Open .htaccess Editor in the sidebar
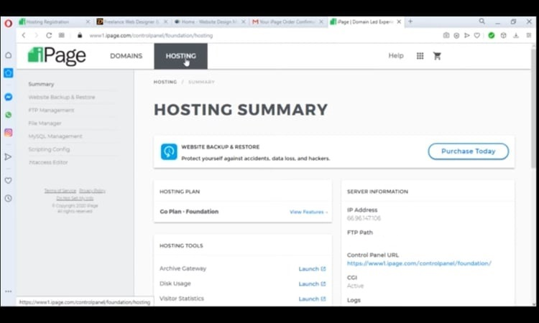This screenshot has height=323, width=539. (48, 162)
